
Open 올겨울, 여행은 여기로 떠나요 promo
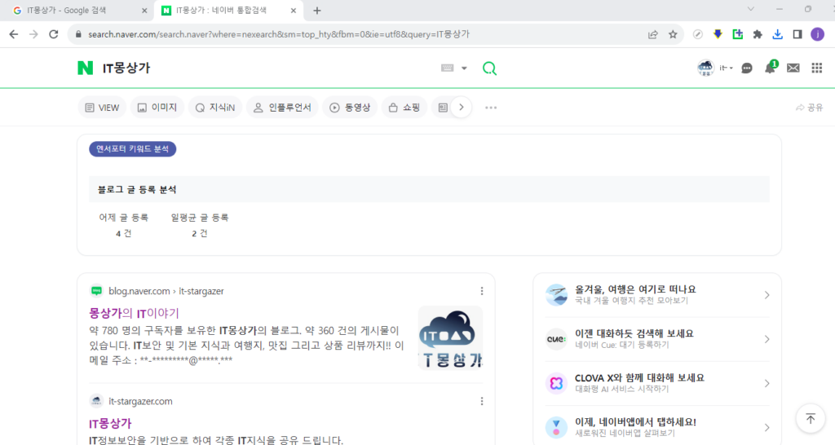pyautogui.click(x=635, y=289)
